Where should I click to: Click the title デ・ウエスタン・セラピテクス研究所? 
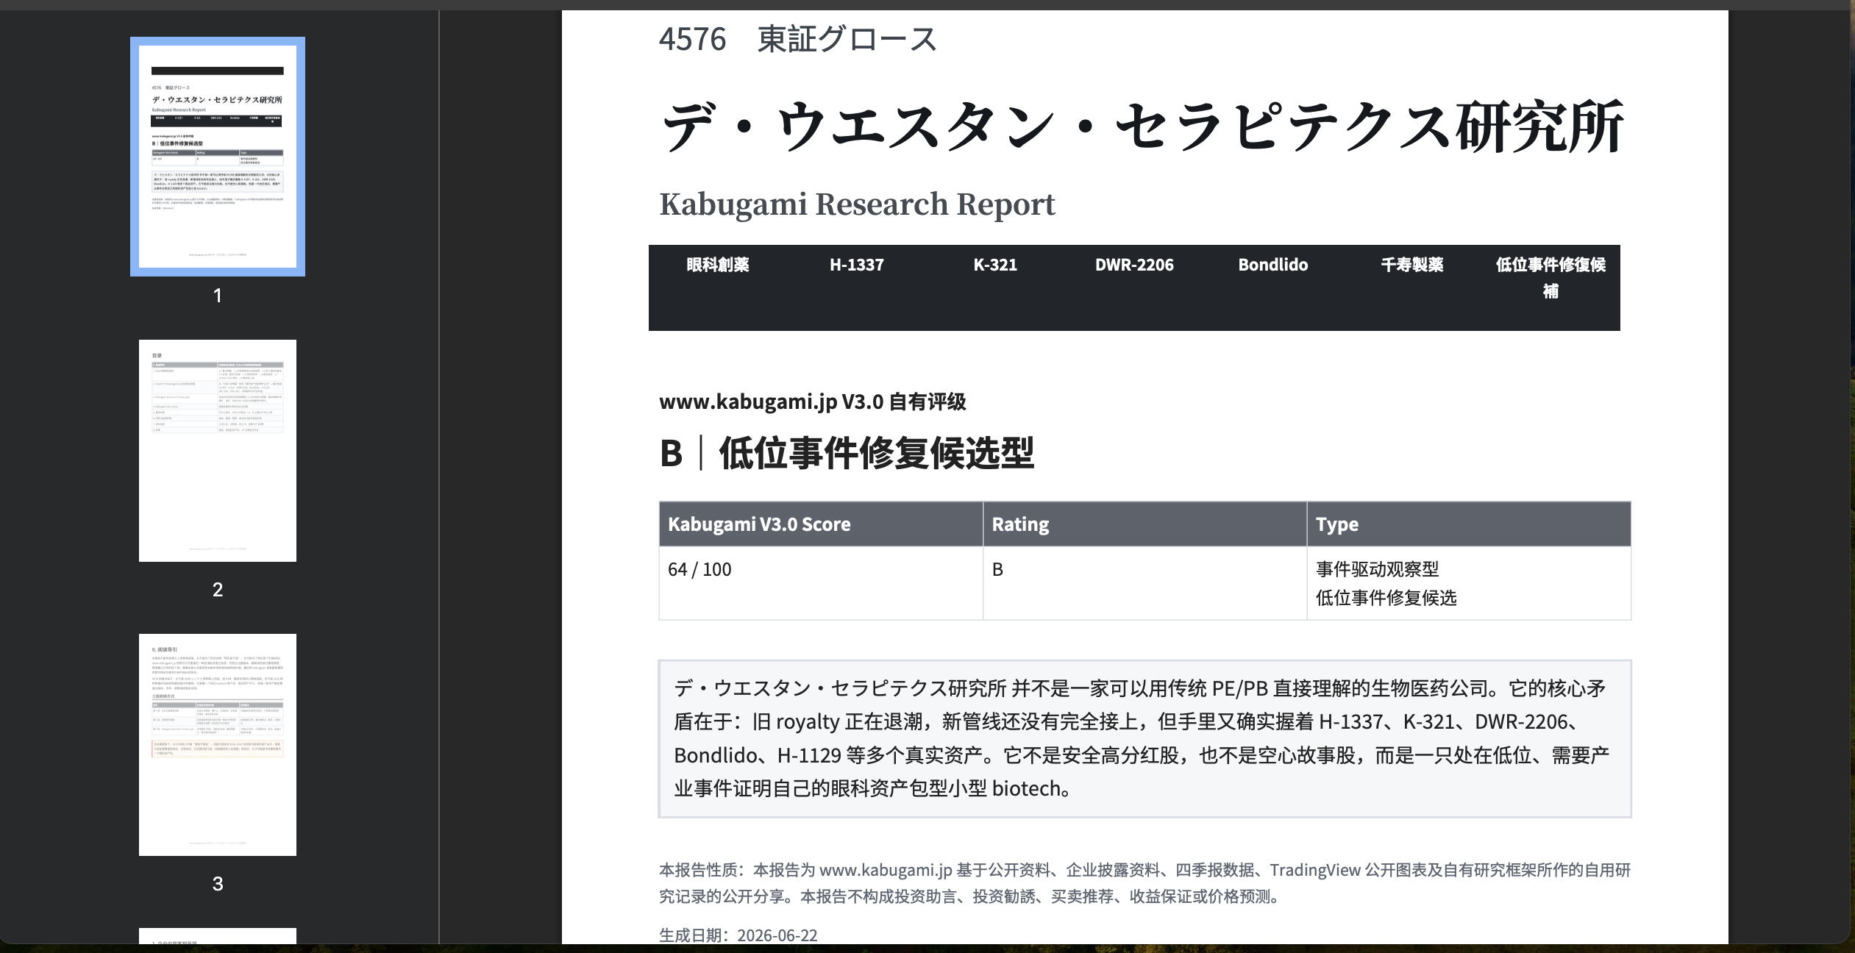(1142, 126)
